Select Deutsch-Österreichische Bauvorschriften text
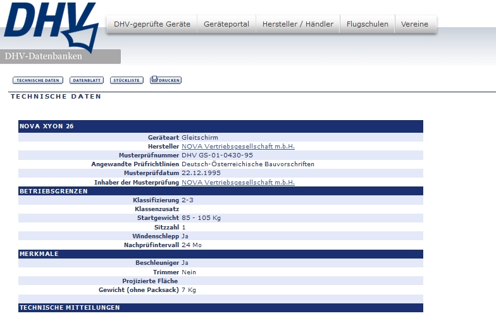This screenshot has width=496, height=335. [248, 164]
